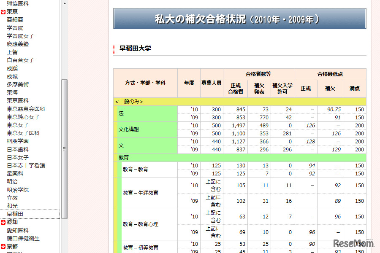This screenshot has width=380, height=253.
Task: Go to 立教 university page
Action: (12, 198)
